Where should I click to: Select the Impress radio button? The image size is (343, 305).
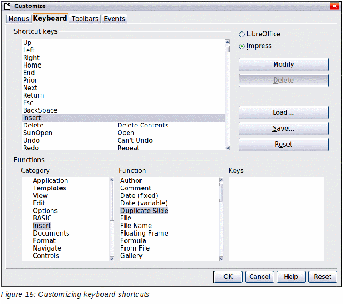[242, 46]
